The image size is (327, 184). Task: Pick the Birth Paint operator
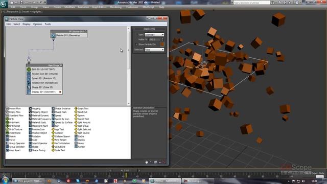(12, 123)
